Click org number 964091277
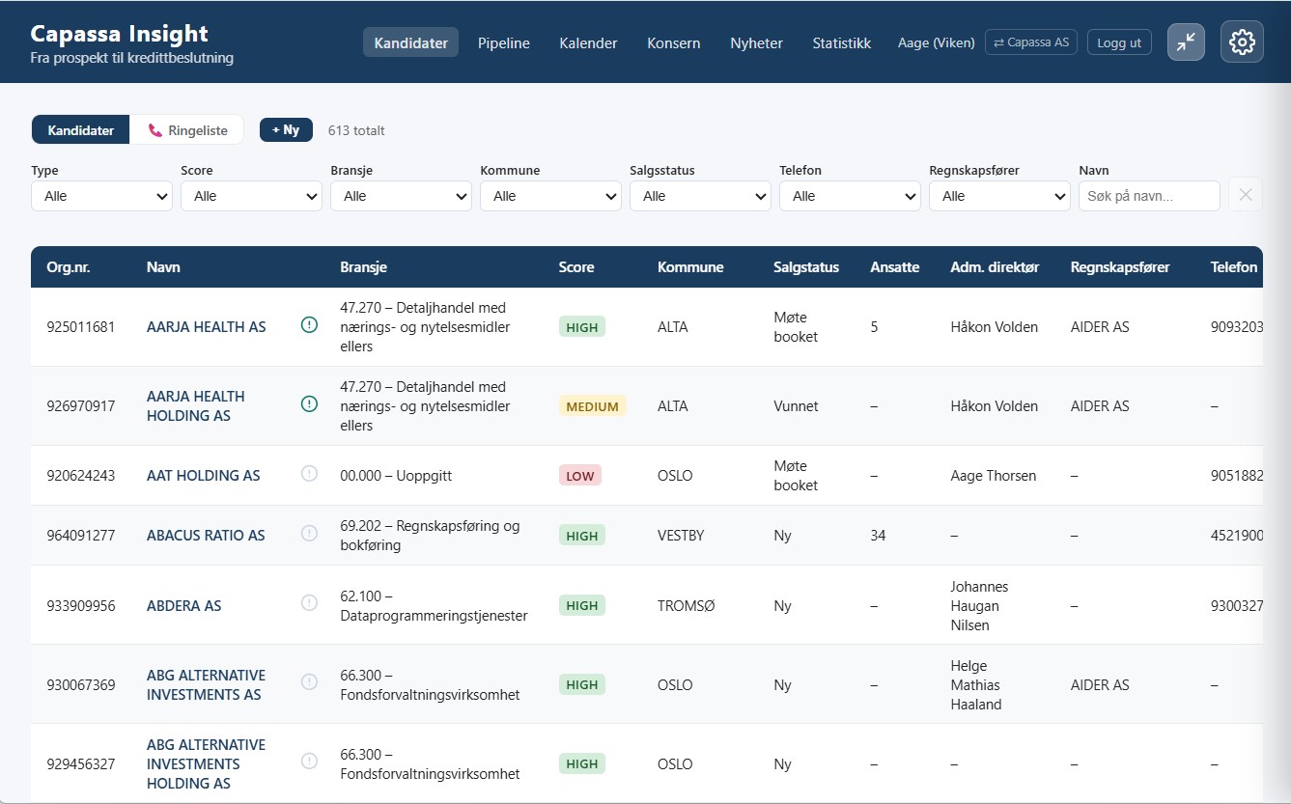1291x804 pixels. (80, 536)
